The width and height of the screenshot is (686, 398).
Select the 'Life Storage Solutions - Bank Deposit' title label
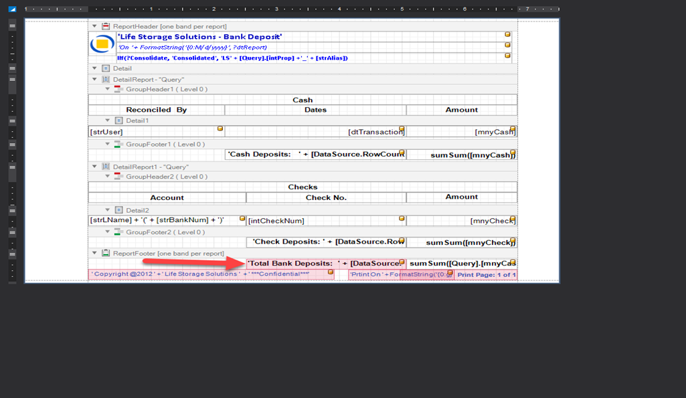(314, 37)
